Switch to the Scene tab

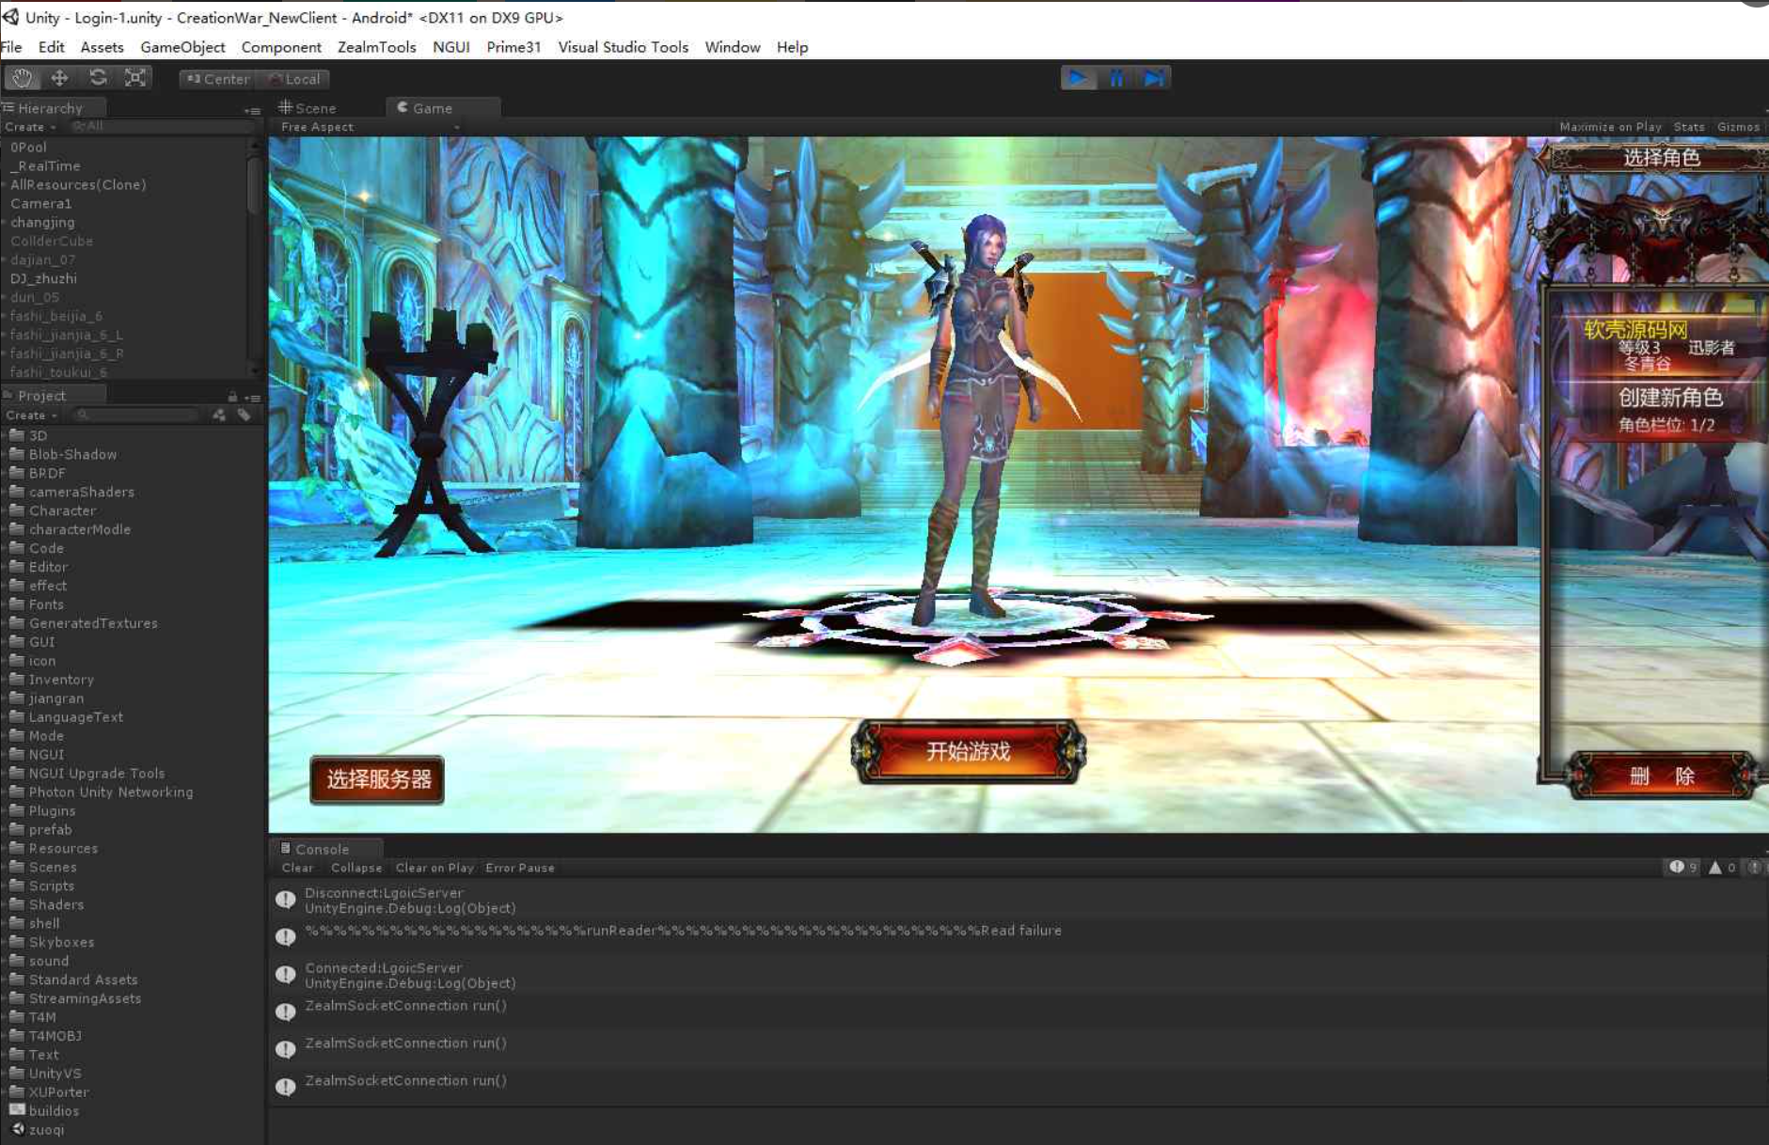click(x=308, y=108)
